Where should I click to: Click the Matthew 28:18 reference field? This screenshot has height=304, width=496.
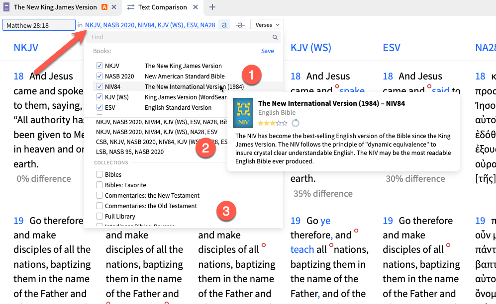tap(39, 25)
